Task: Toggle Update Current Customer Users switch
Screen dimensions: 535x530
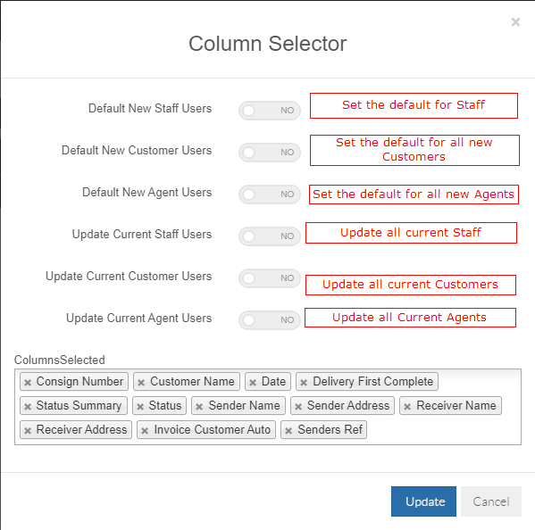Action: (270, 278)
